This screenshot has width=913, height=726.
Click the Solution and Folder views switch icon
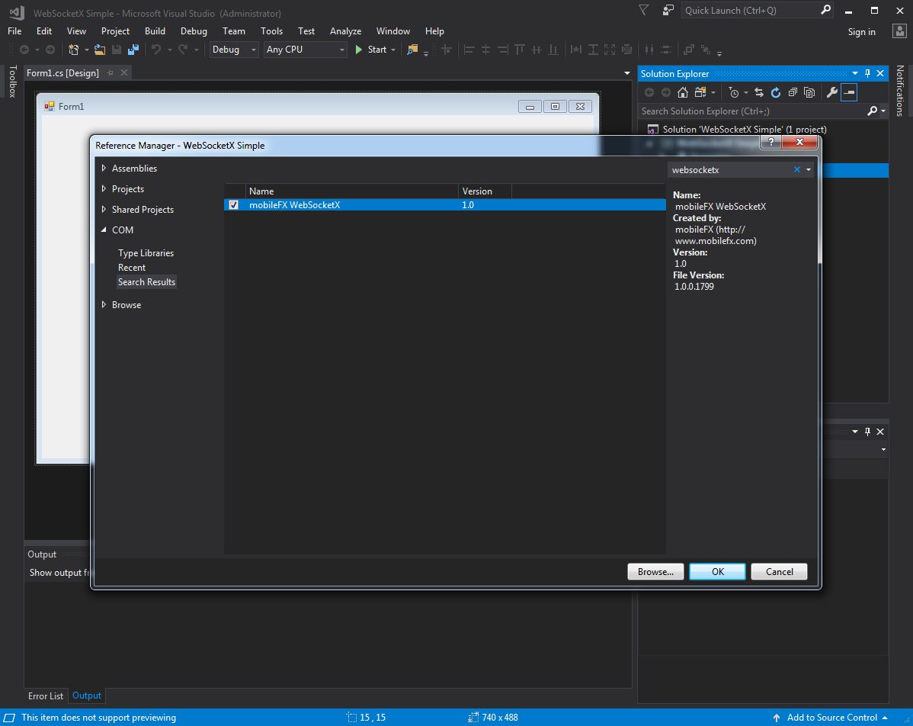click(x=700, y=92)
